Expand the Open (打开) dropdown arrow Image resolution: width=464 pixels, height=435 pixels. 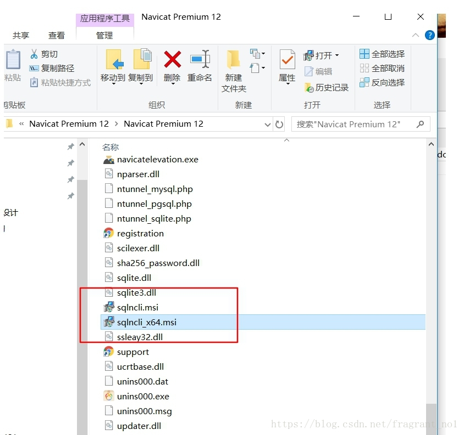tap(337, 55)
